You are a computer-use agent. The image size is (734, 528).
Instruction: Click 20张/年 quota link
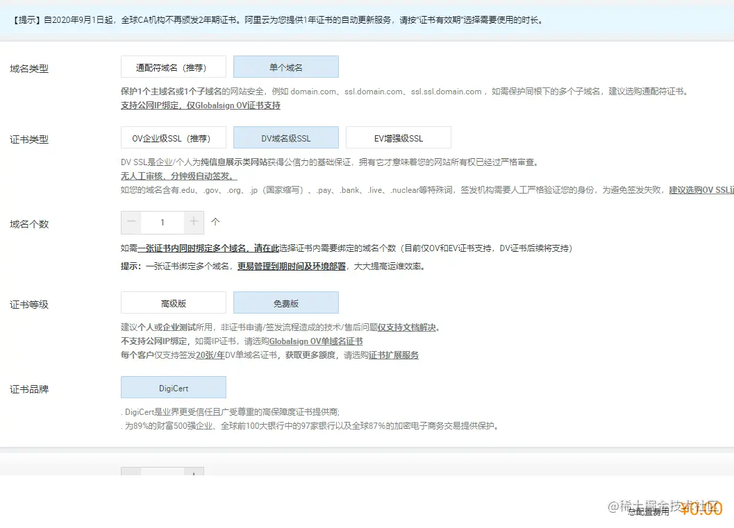(210, 355)
